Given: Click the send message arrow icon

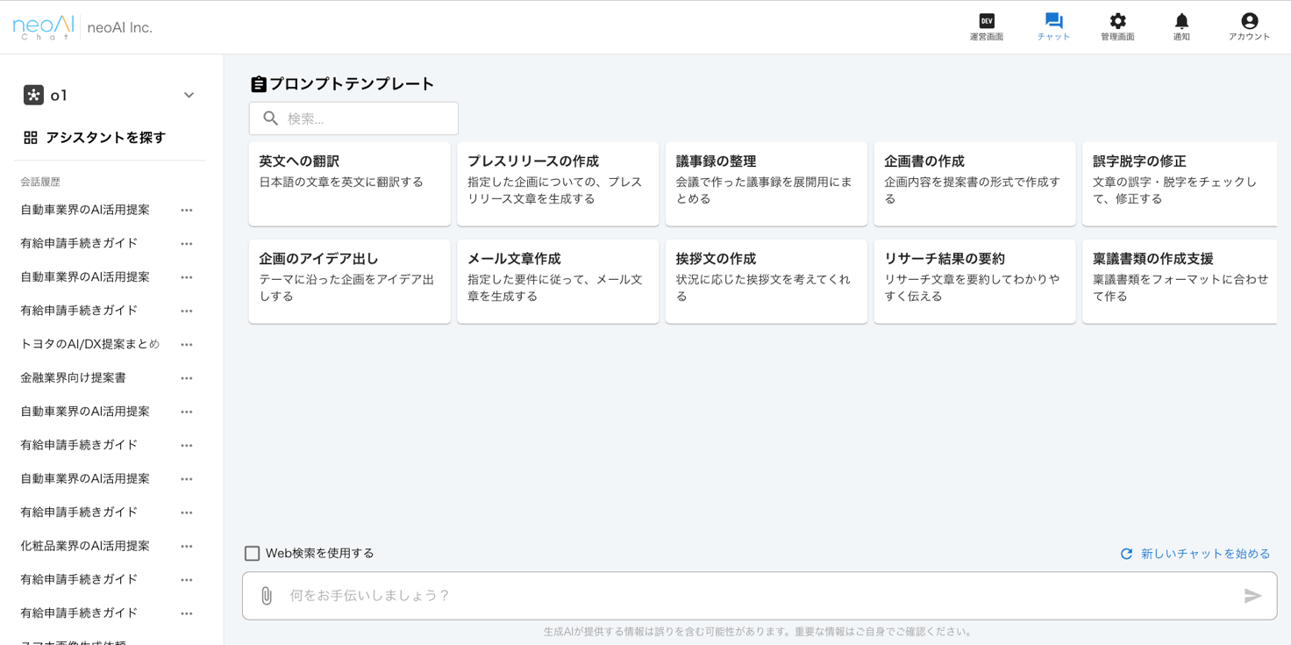Looking at the screenshot, I should point(1254,595).
